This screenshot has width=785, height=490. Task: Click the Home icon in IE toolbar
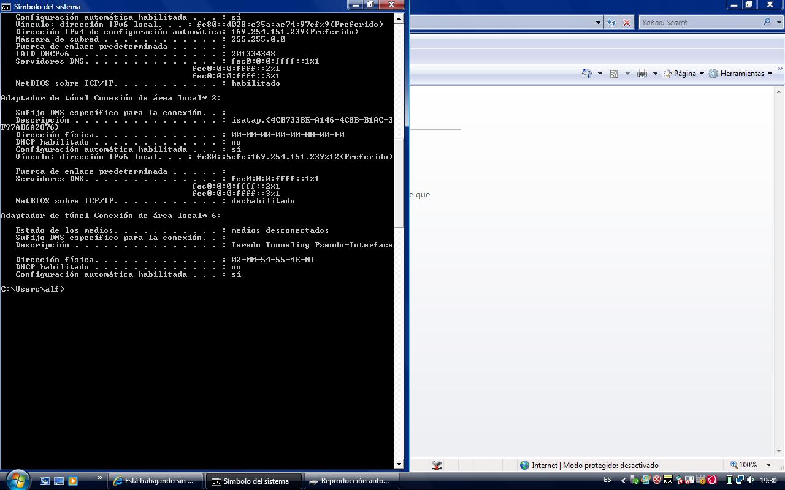click(x=587, y=73)
